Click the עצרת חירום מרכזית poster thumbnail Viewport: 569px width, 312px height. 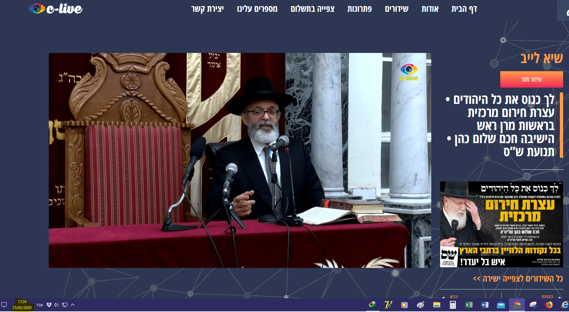point(502,224)
